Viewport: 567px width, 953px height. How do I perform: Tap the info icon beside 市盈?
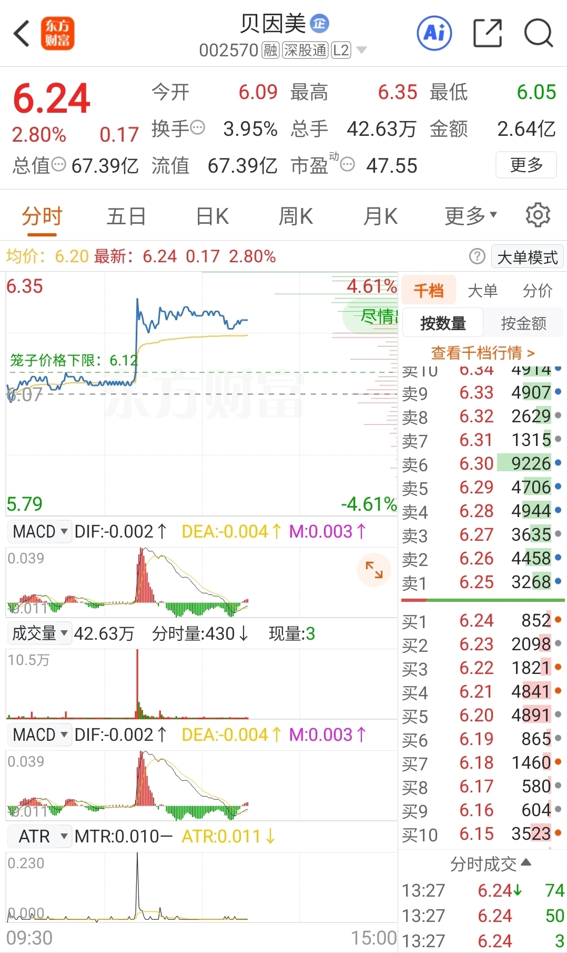[347, 165]
